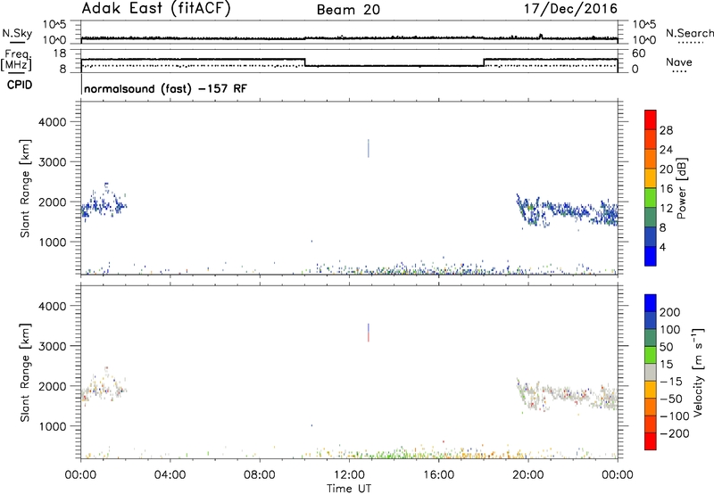Select the 'Nave' legend label
Screen dimensions: 714x494
(679, 62)
